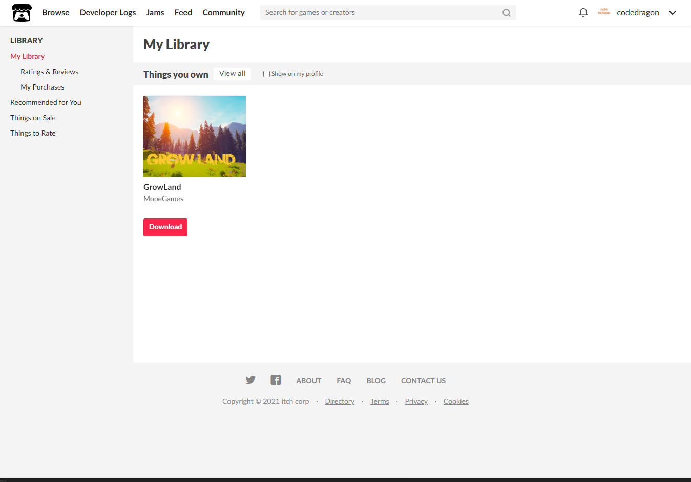
Task: Open the Terms footer link
Action: pos(380,401)
